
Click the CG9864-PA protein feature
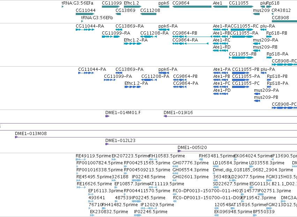pyautogui.click(x=180, y=87)
